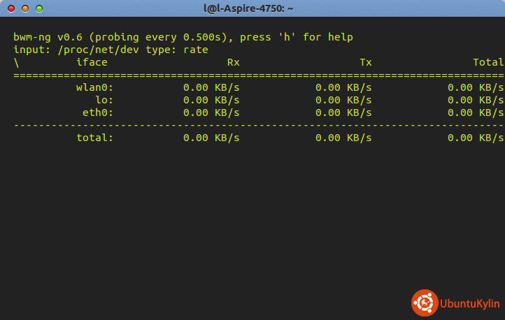The width and height of the screenshot is (505, 320).
Task: Select the Total column header
Action: pyautogui.click(x=488, y=62)
